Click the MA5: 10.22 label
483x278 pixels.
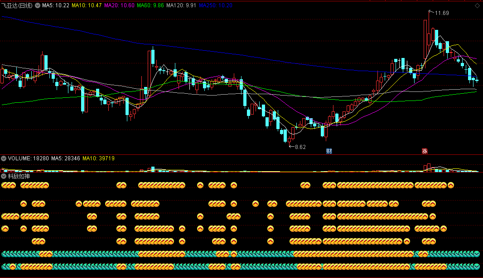coord(55,5)
